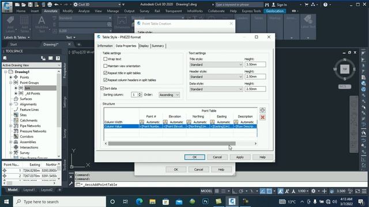The image size is (369, 207).
Task: Click the Undo arrow in Quick Access toolbar
Action: pyautogui.click(x=57, y=4)
